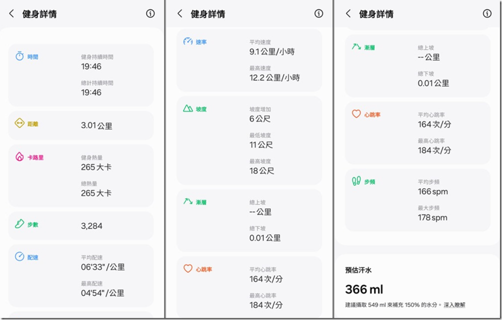Select the speedometer 速率 icon
Screen dimensions: 502x320
(188, 41)
